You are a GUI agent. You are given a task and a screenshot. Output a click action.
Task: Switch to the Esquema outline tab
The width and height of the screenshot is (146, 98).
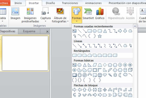click(x=29, y=31)
